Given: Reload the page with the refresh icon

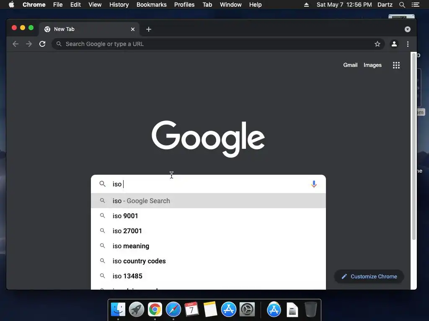Looking at the screenshot, I should pos(42,44).
